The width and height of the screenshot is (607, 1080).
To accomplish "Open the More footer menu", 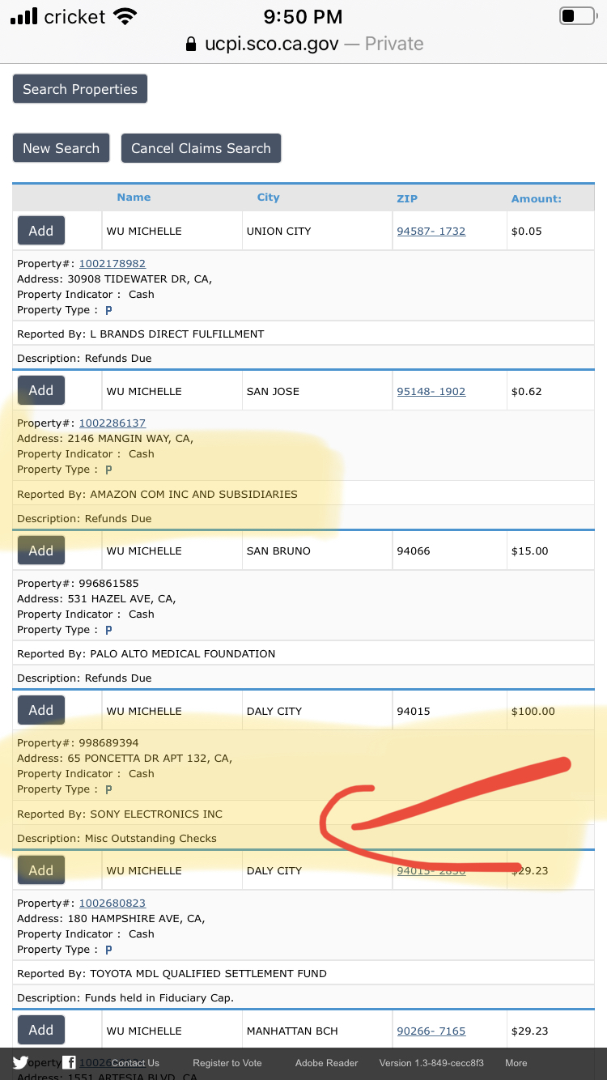I will point(516,1063).
